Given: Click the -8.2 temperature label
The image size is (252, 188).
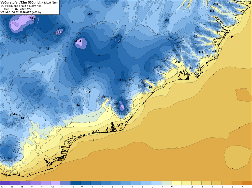Looking at the screenshot, I should click(x=90, y=14).
